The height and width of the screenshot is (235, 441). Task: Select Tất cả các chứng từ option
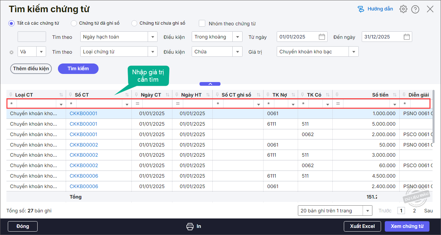[x=12, y=23]
